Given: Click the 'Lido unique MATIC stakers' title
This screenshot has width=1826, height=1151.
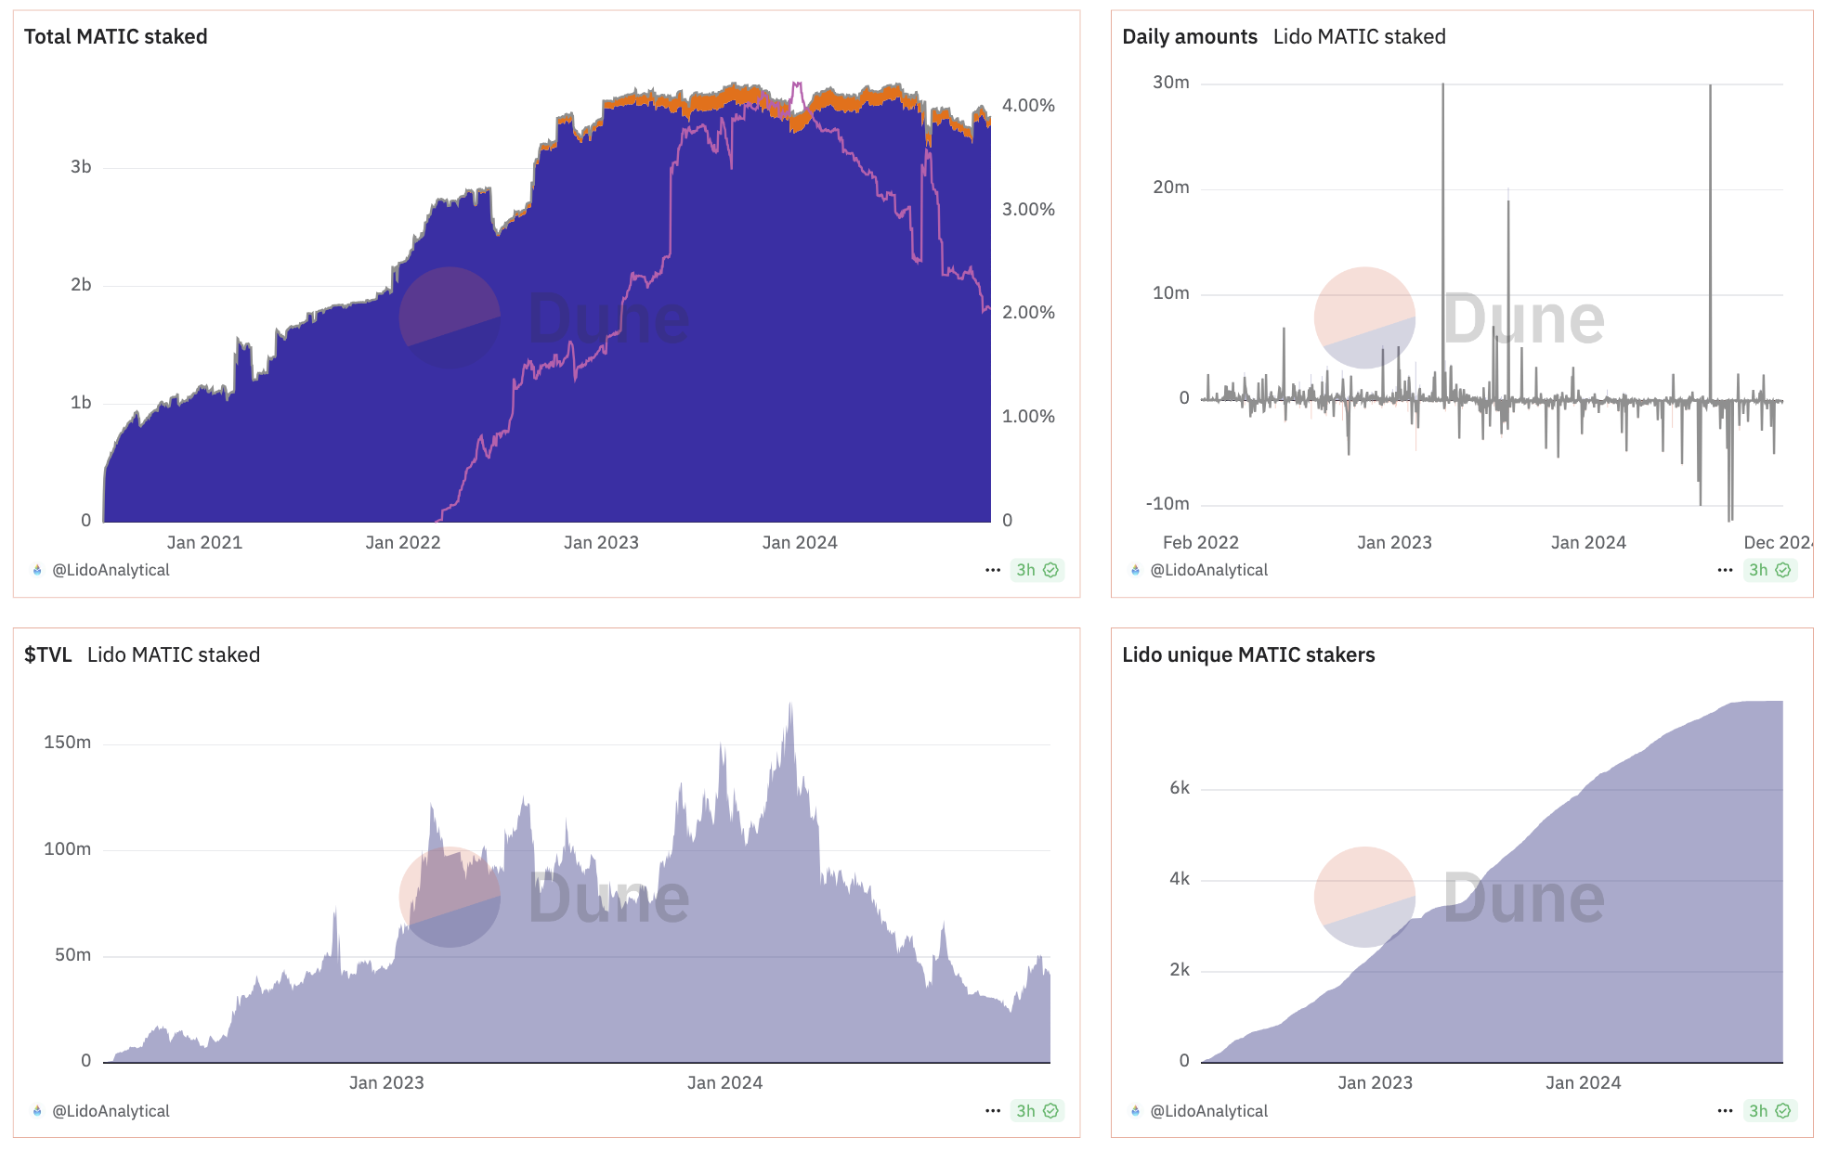Looking at the screenshot, I should click(x=1248, y=654).
